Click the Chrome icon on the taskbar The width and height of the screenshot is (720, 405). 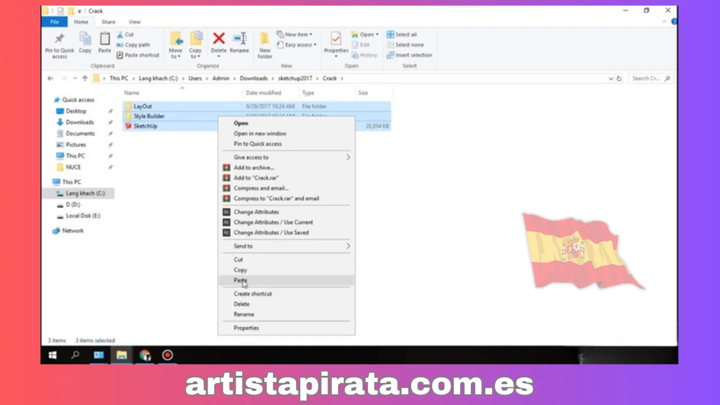click(145, 355)
